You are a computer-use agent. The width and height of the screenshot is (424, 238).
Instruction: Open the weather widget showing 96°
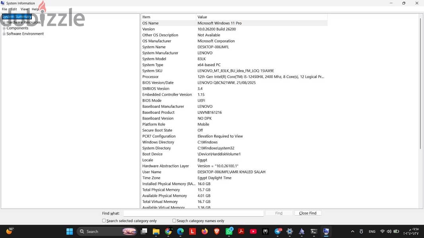pos(10,231)
